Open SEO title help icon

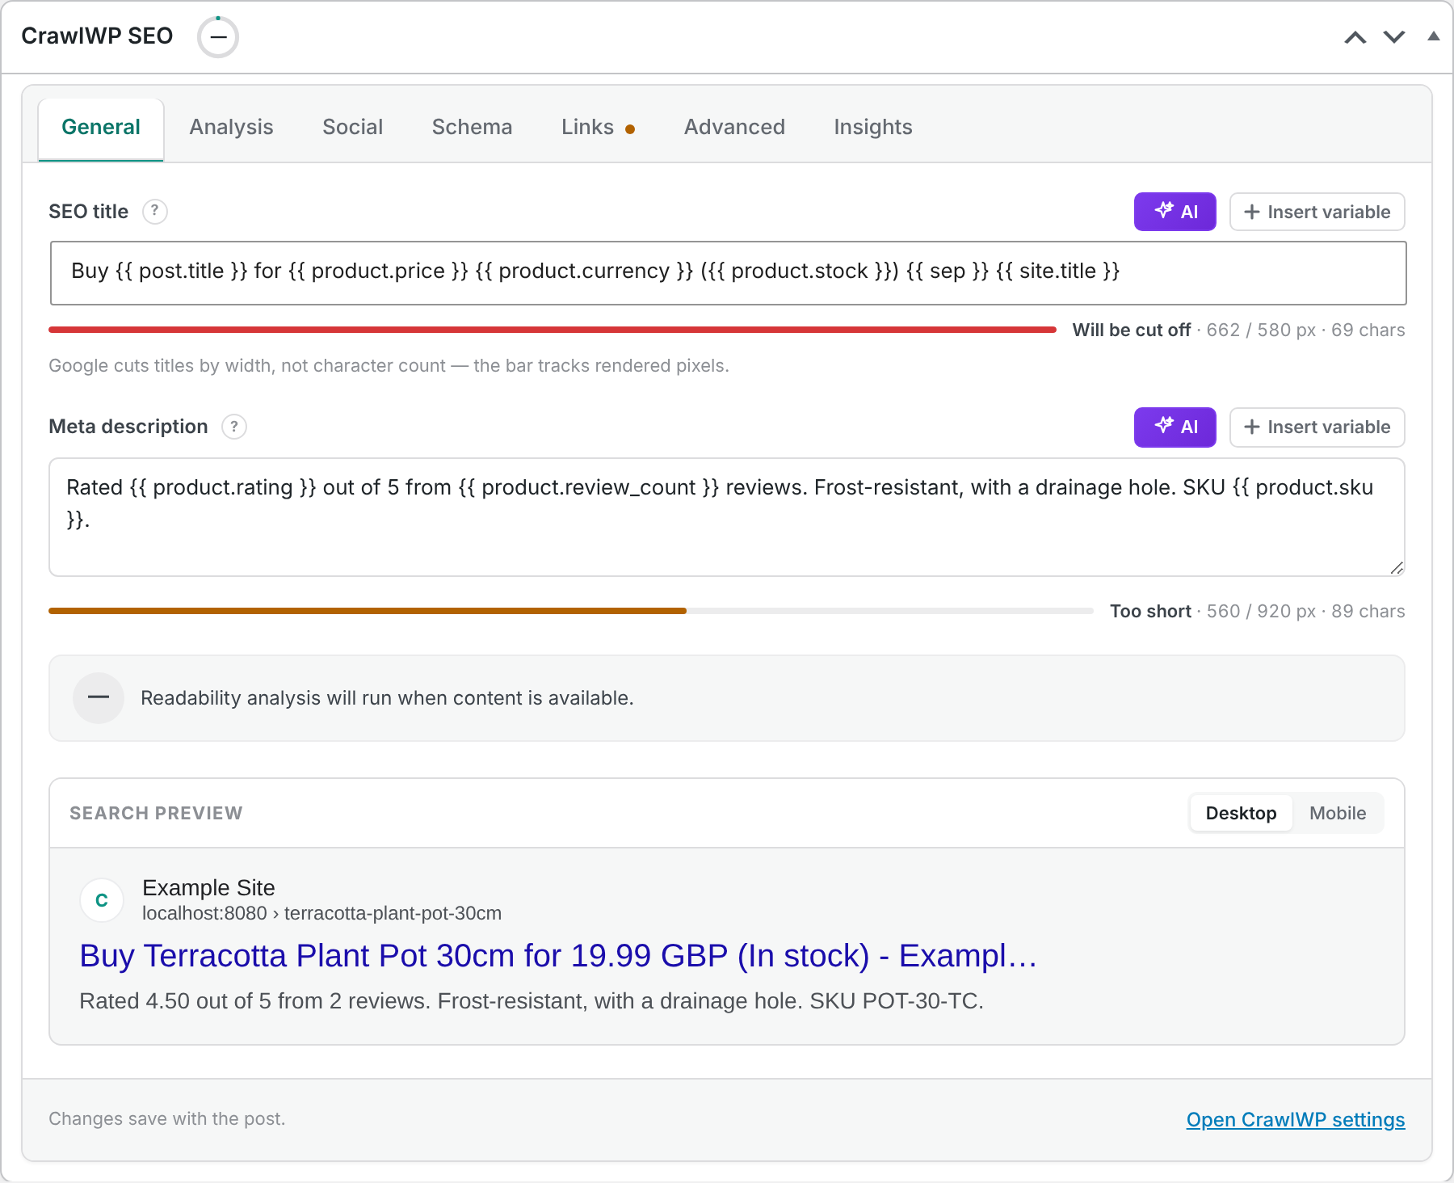[x=155, y=212]
